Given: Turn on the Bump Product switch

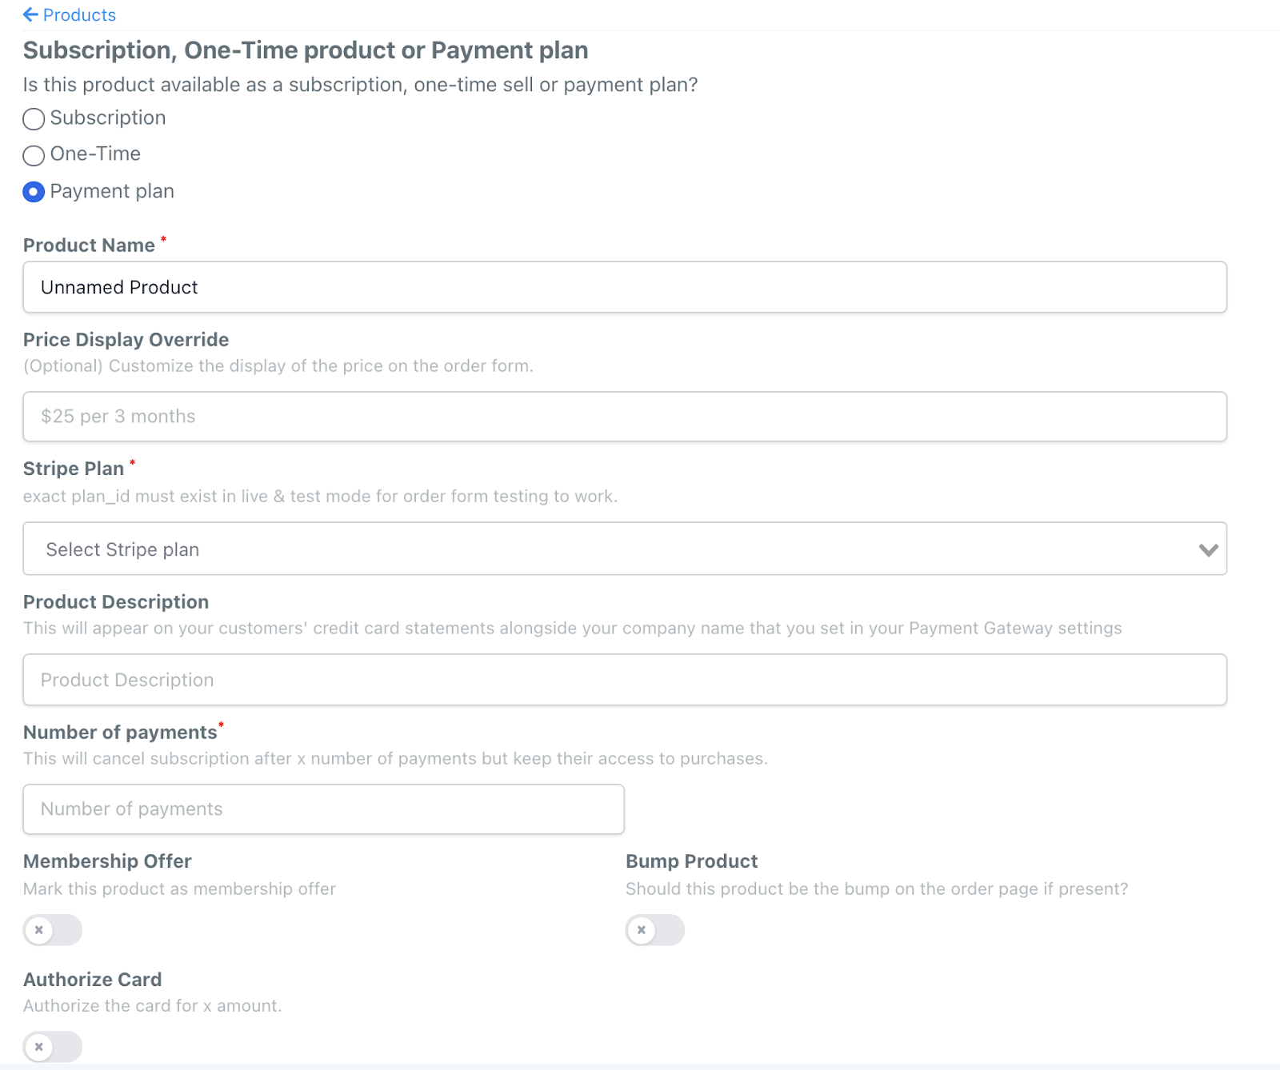Looking at the screenshot, I should click(x=655, y=930).
